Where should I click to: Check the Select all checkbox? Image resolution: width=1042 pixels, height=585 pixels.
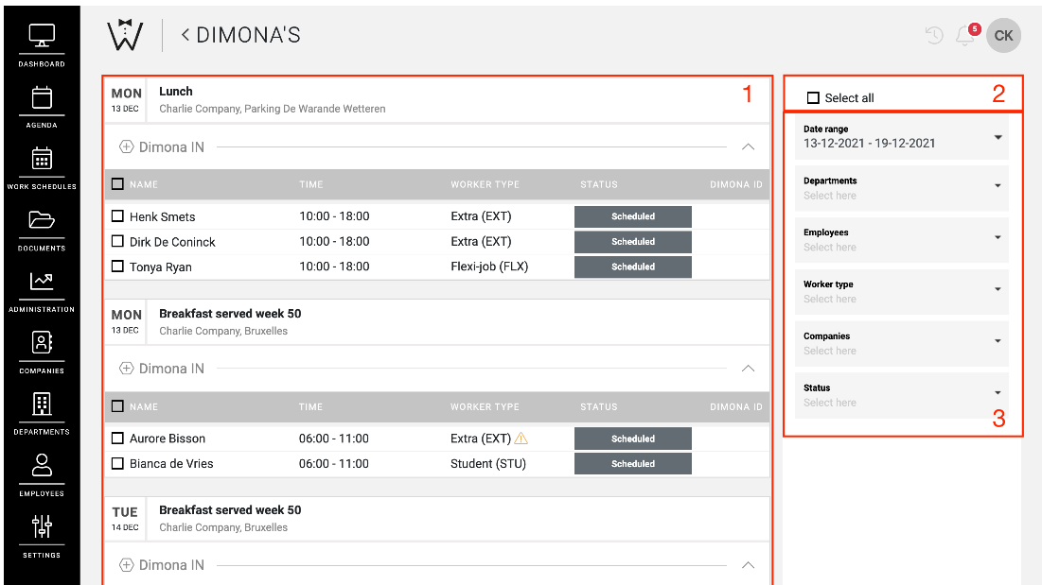[813, 98]
